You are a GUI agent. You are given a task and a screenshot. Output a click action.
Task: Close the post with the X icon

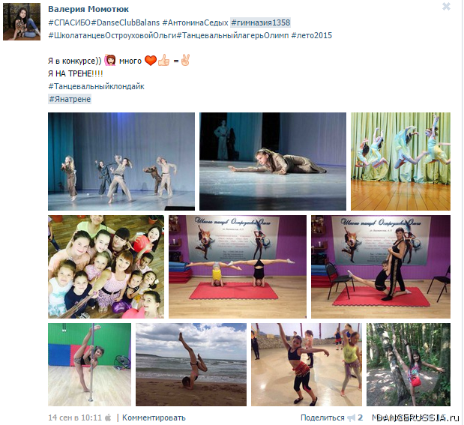pos(446,7)
